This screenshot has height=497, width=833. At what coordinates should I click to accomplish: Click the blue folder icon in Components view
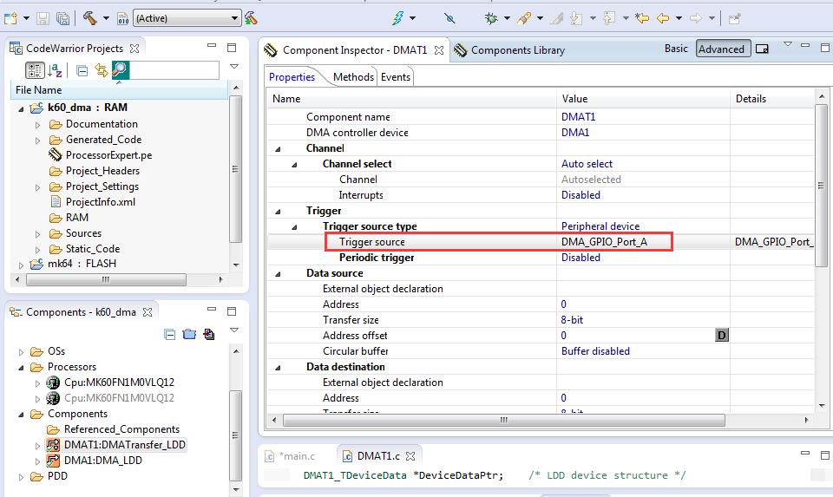[189, 335]
